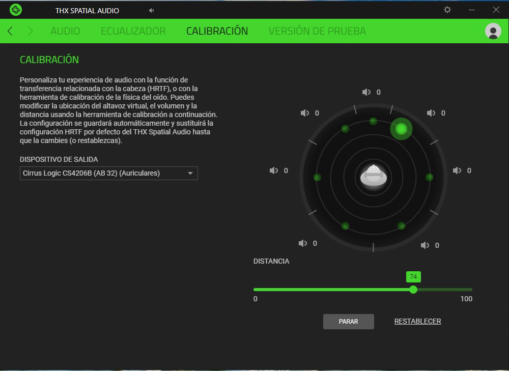Click the front-right speaker icon
This screenshot has width=509, height=371.
click(432, 112)
